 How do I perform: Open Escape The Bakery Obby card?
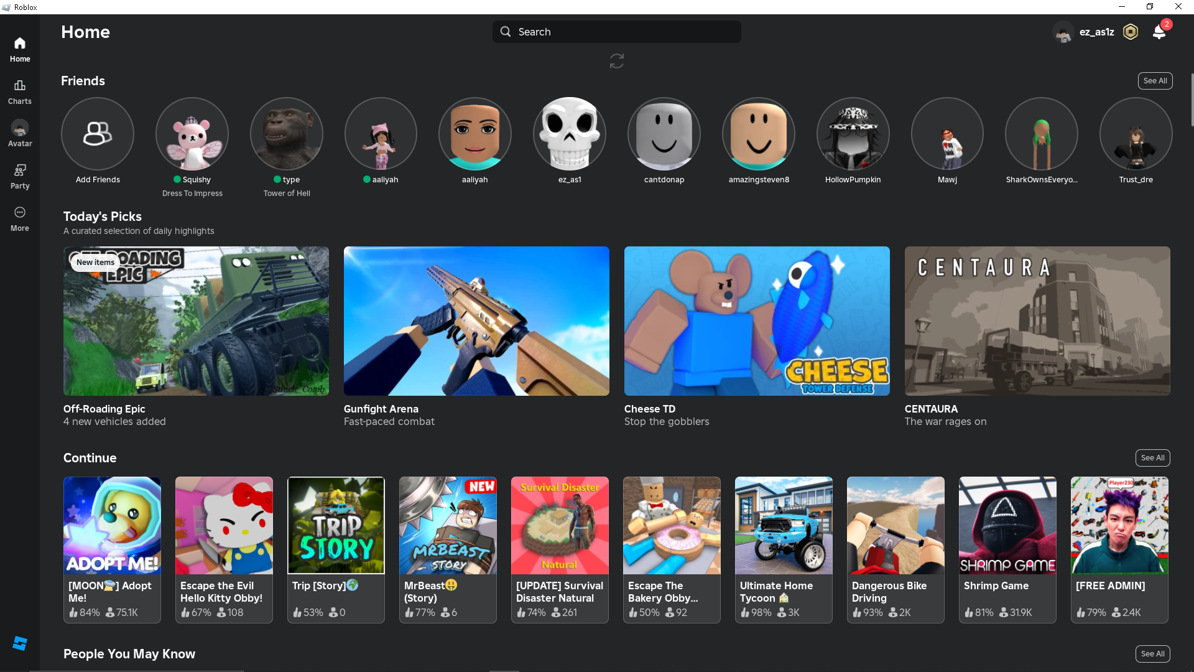[x=672, y=550]
